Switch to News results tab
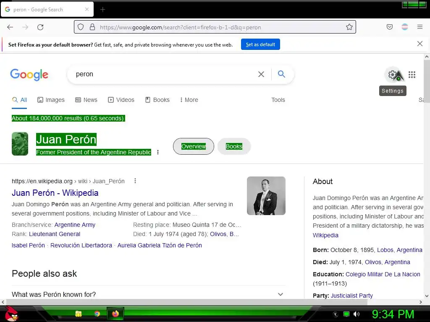The width and height of the screenshot is (430, 322). click(86, 100)
